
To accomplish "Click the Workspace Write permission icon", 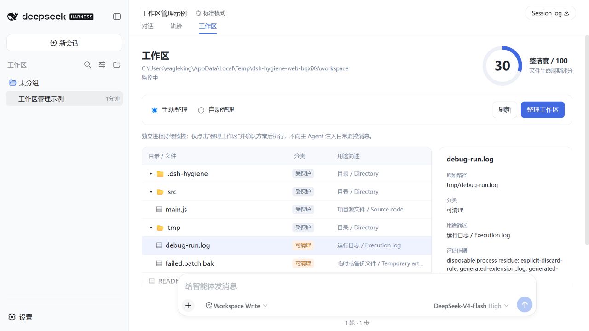I will tap(208, 306).
